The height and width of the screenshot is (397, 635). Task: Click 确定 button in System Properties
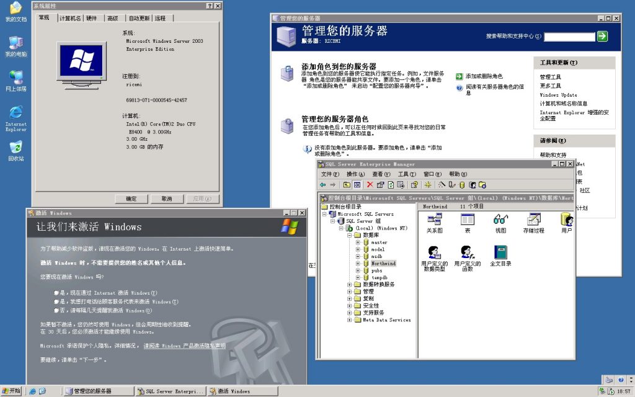[x=131, y=199]
